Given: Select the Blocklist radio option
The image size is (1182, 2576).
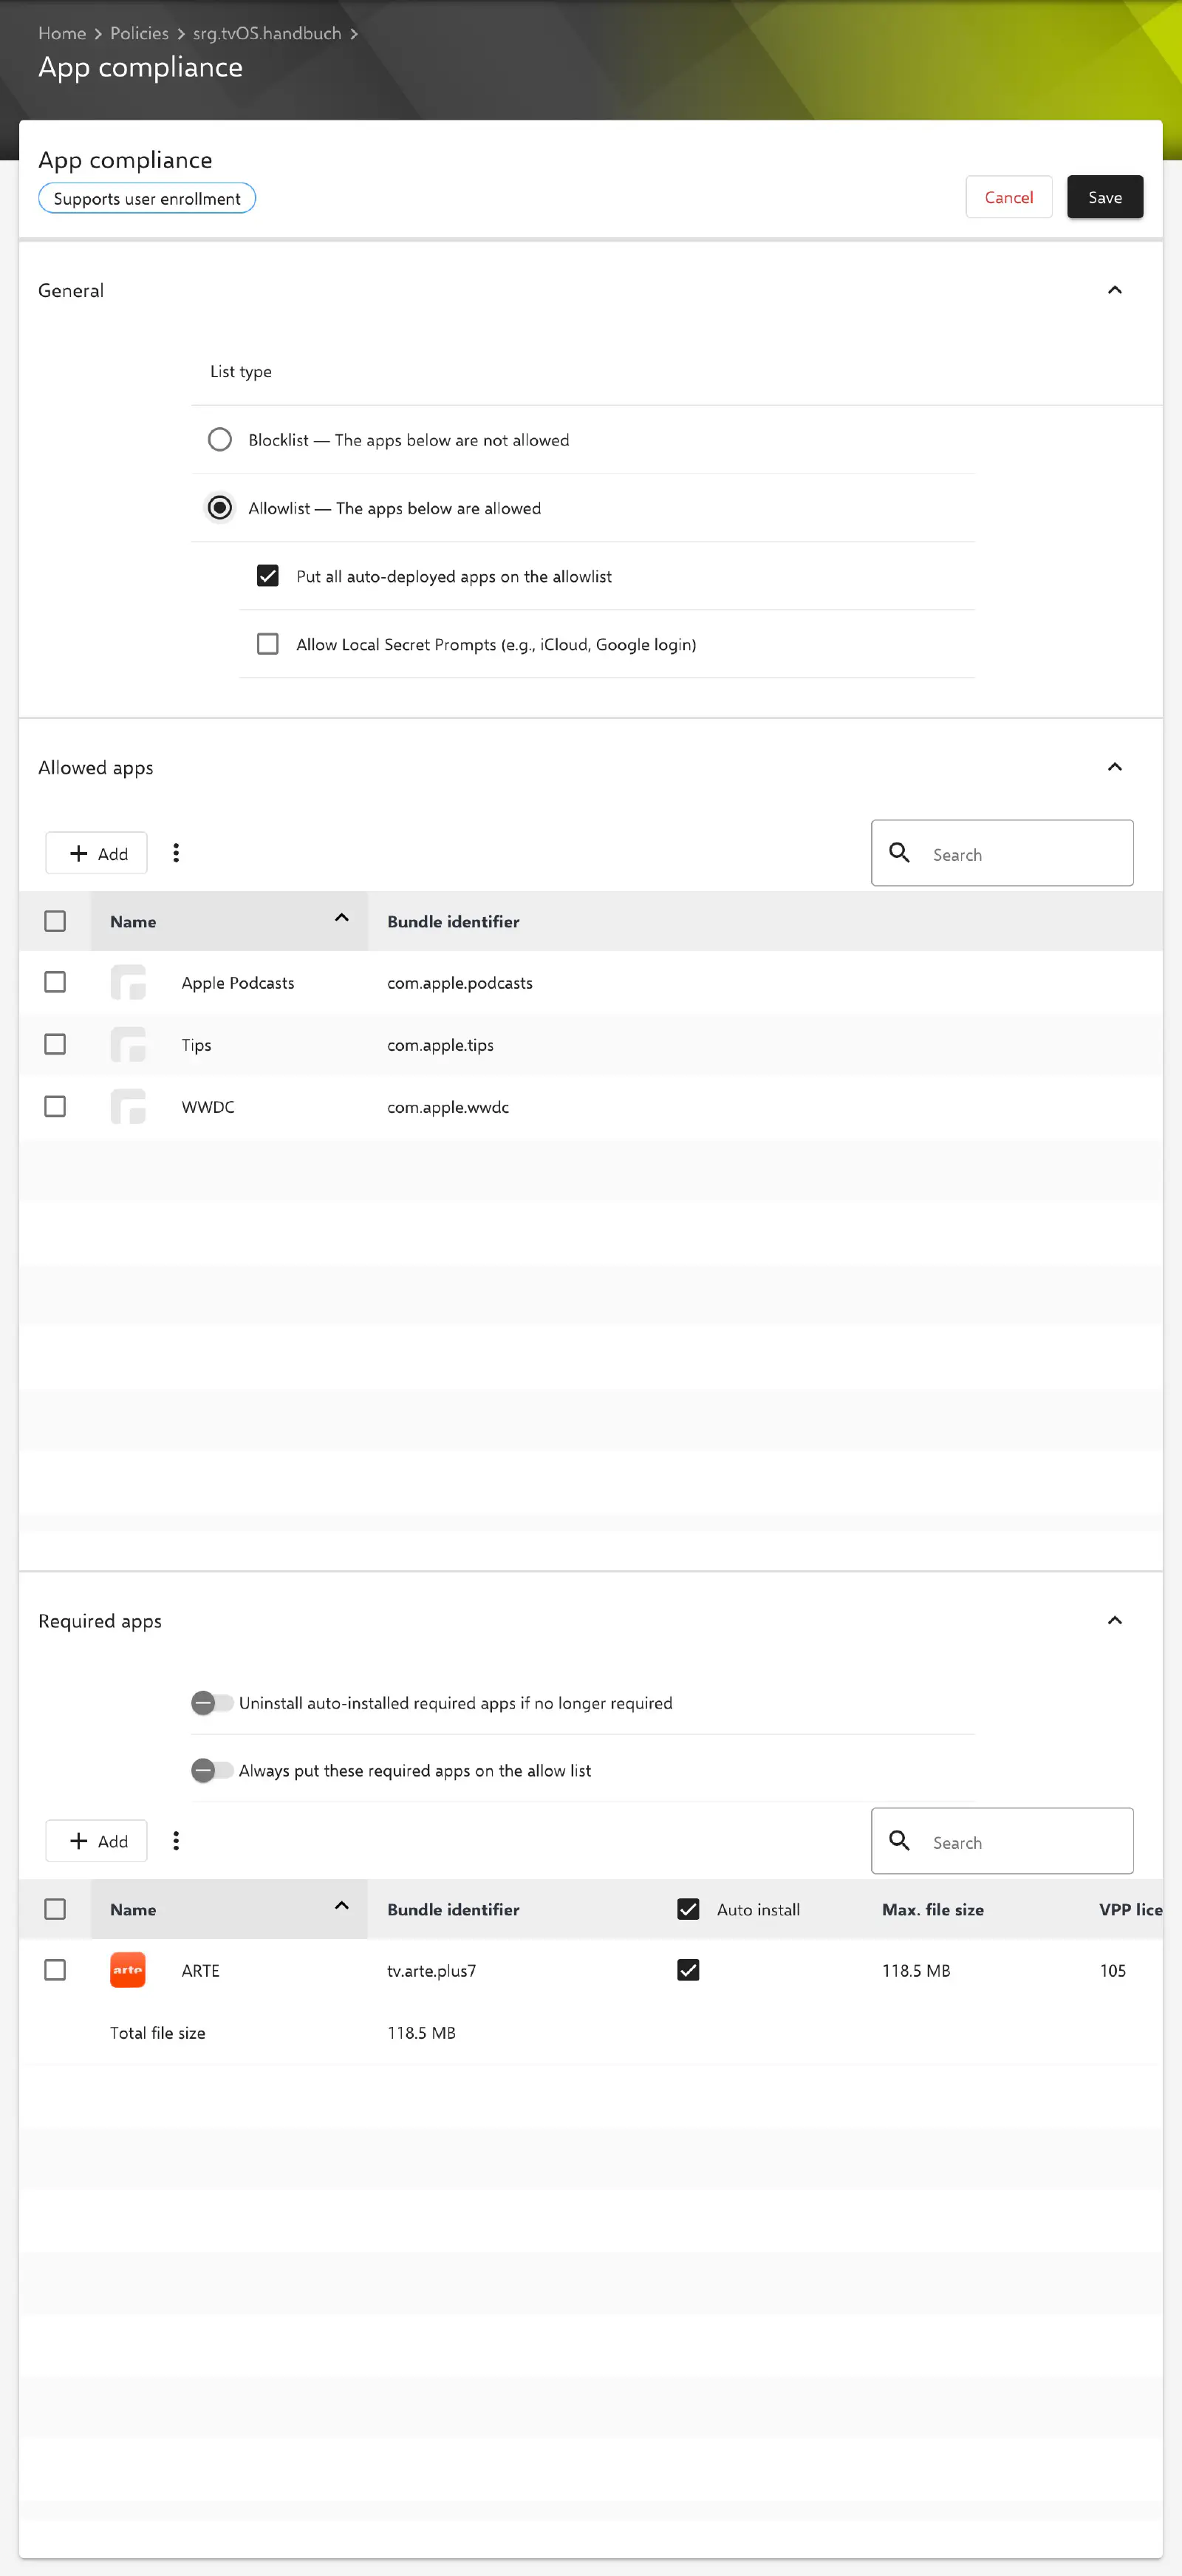Looking at the screenshot, I should 219,439.
